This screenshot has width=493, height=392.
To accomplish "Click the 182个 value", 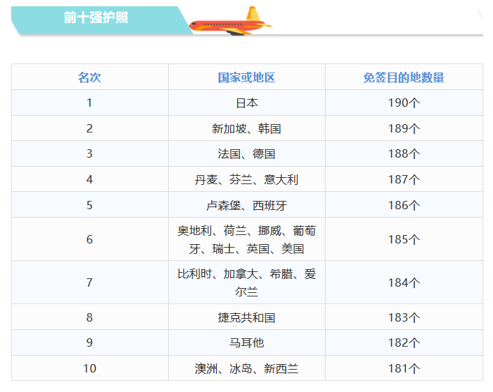I will tap(404, 342).
